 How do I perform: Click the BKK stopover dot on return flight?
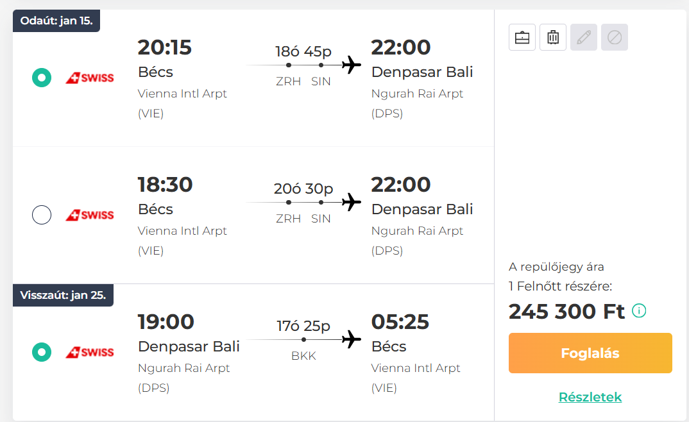(x=303, y=339)
